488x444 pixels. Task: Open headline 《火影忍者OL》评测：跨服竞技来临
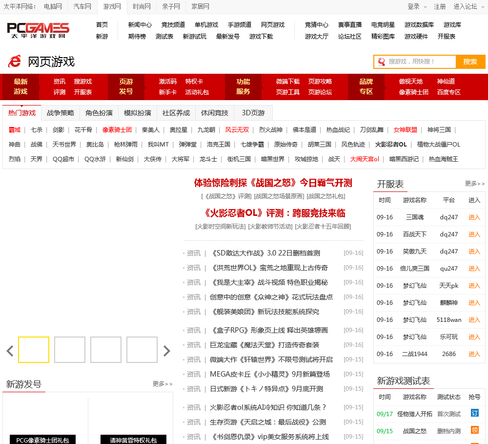(274, 213)
